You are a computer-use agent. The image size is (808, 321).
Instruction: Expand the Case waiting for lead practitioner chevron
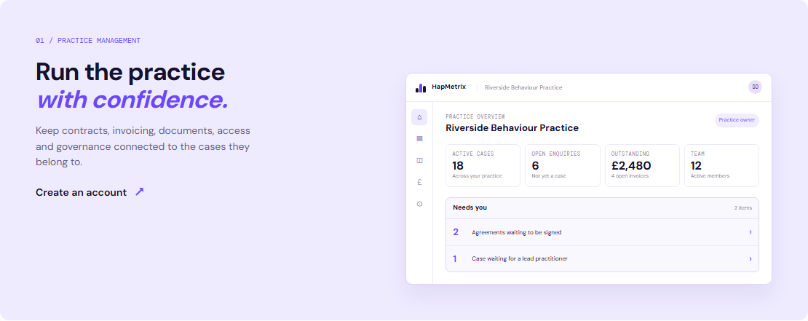pos(750,258)
